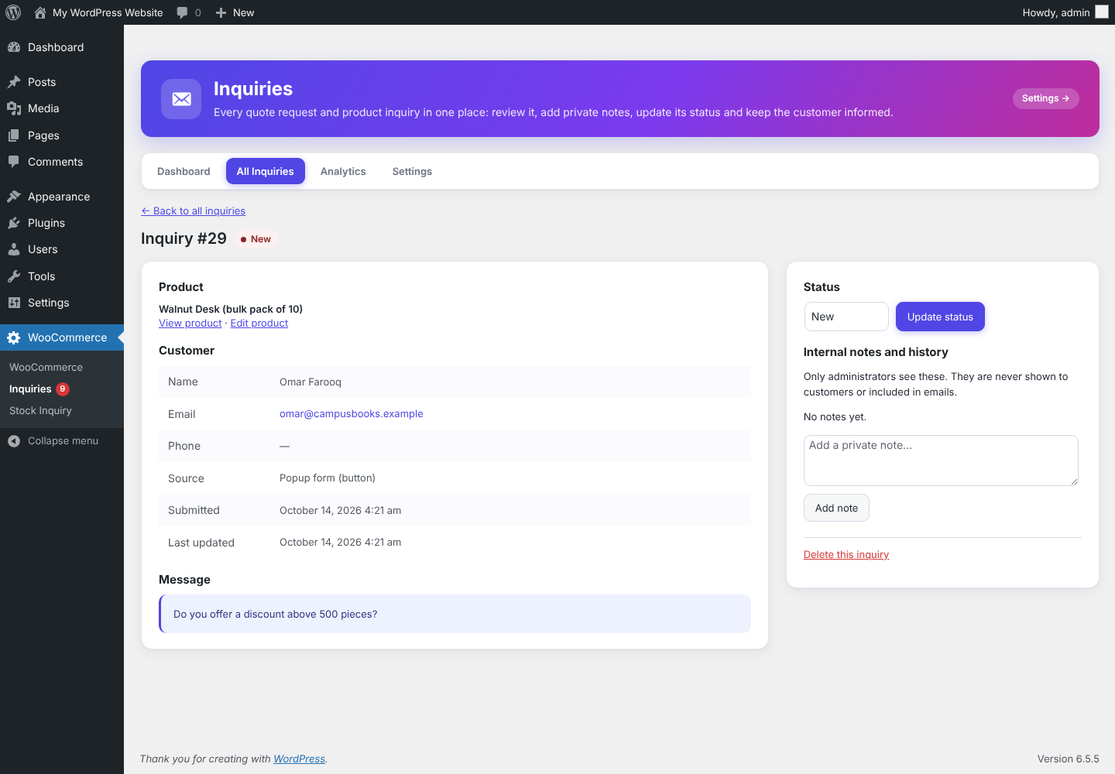The height and width of the screenshot is (774, 1115).
Task: Click the Plugins plug icon
Action: [14, 223]
